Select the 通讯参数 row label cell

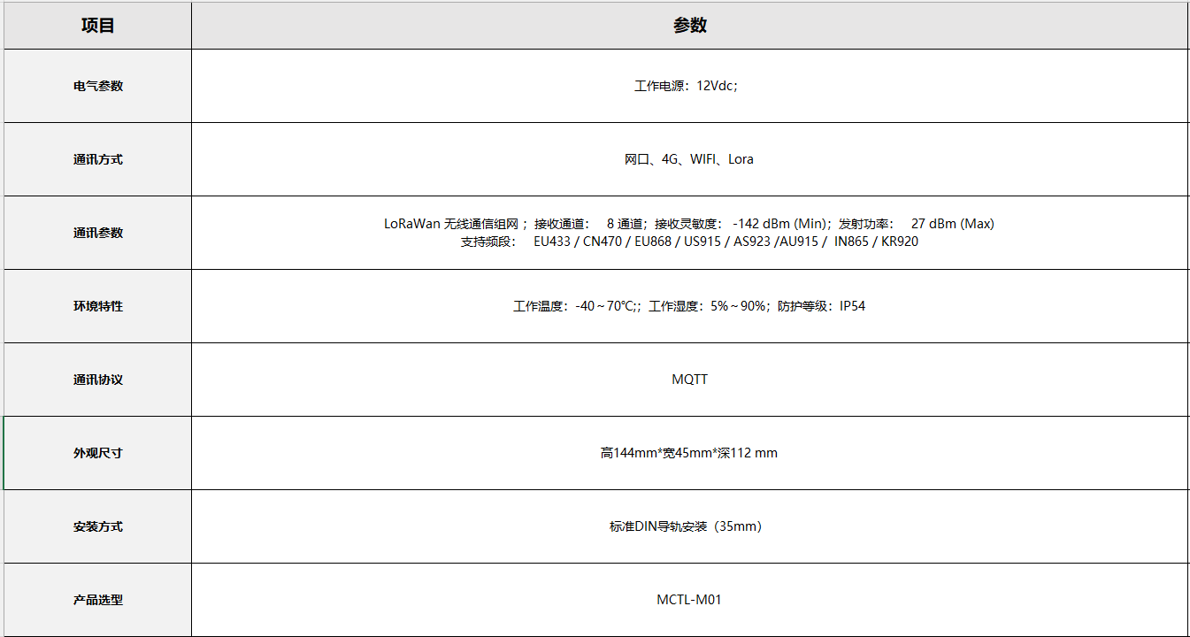point(97,233)
